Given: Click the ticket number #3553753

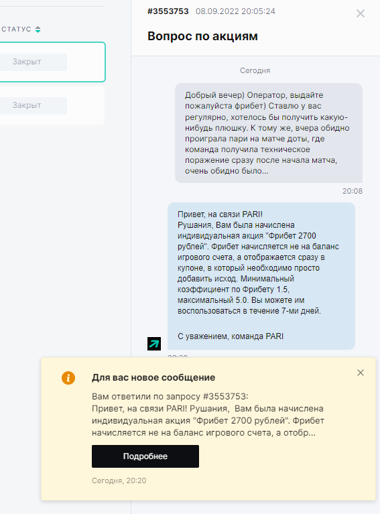Looking at the screenshot, I should pos(168,11).
